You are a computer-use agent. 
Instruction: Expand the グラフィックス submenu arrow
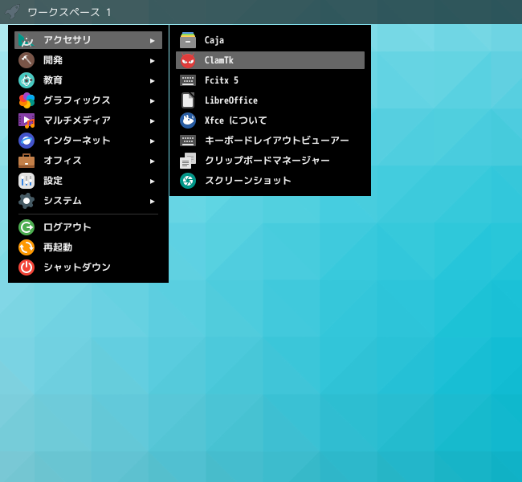coord(152,100)
